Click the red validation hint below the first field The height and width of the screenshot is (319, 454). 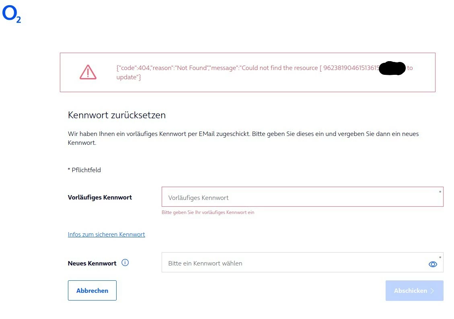click(208, 212)
